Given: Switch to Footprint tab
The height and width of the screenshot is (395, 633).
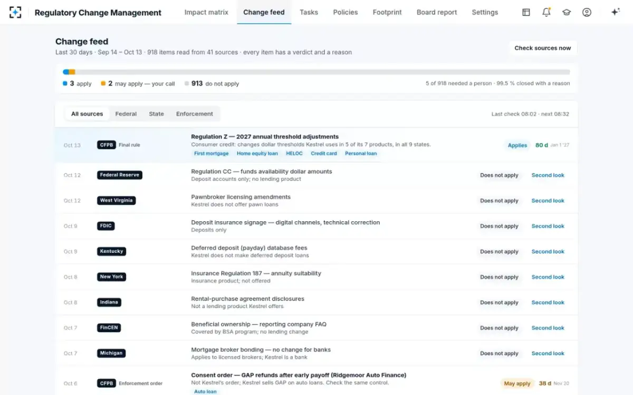Looking at the screenshot, I should (387, 12).
